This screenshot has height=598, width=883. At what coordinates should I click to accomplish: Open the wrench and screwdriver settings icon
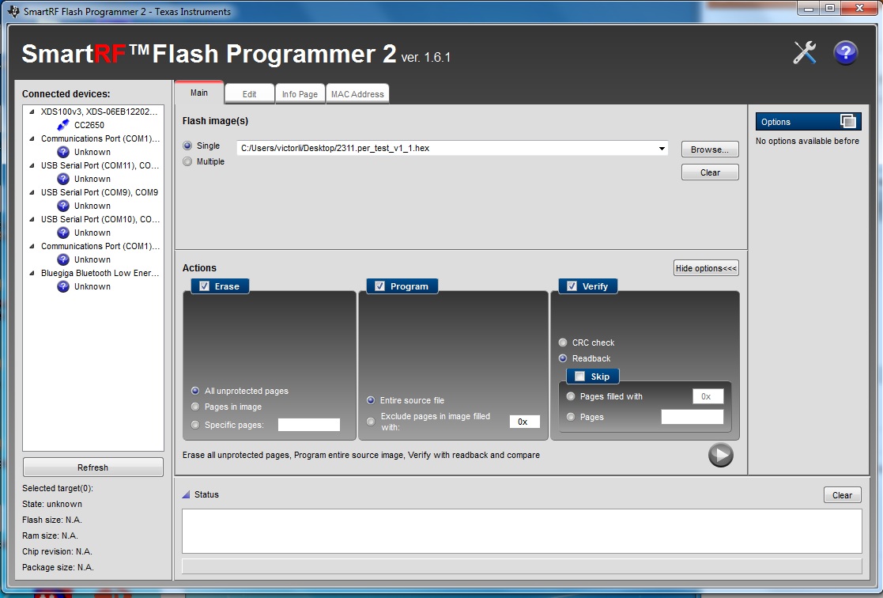805,53
